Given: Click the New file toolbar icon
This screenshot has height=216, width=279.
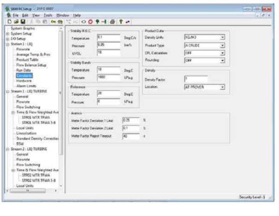Looking at the screenshot, I should pyautogui.click(x=9, y=22).
